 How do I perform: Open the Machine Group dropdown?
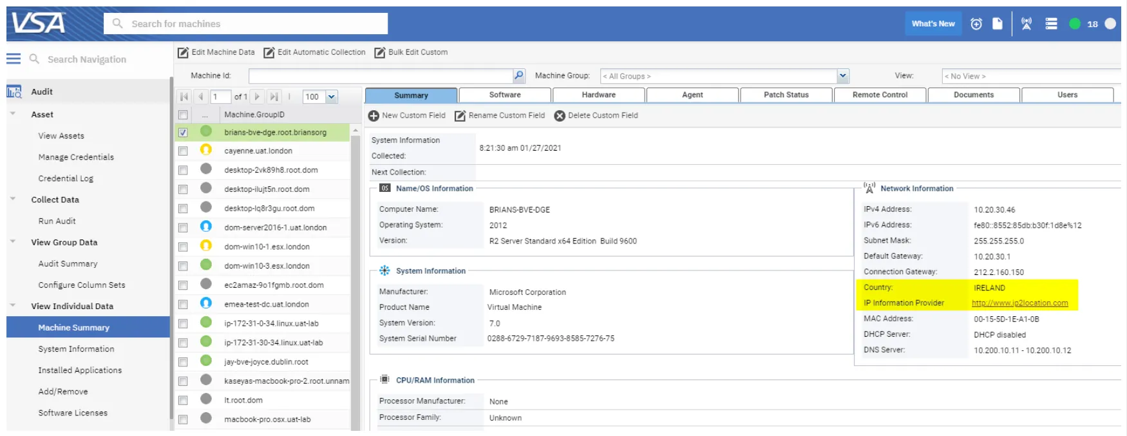coord(842,76)
